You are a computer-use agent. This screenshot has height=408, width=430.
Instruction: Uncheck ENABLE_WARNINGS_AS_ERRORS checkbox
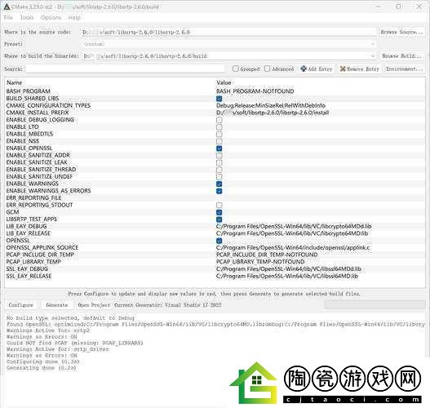tap(219, 191)
